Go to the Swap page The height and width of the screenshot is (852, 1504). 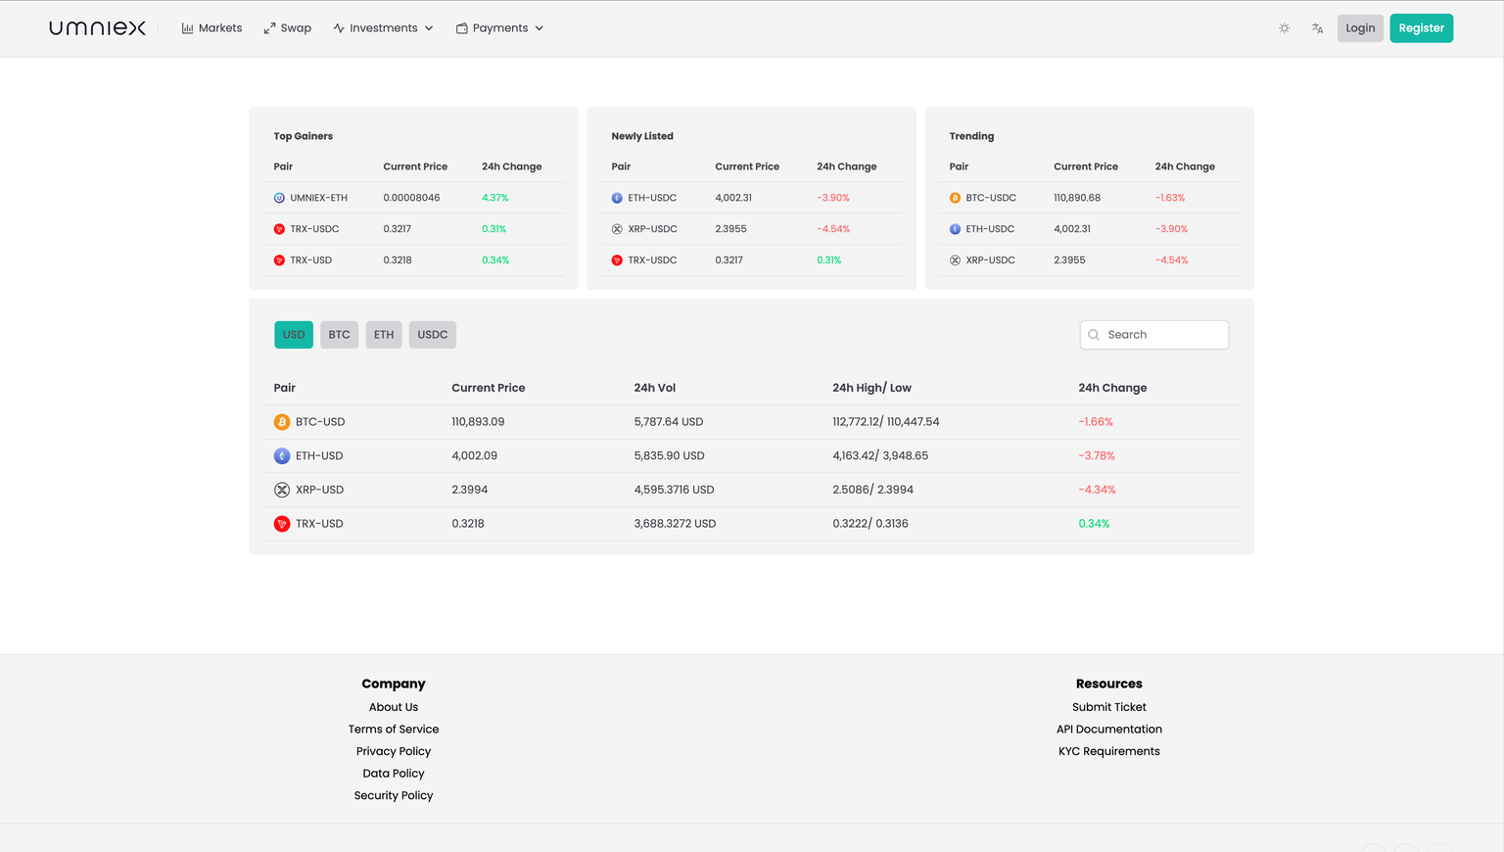[x=287, y=28]
